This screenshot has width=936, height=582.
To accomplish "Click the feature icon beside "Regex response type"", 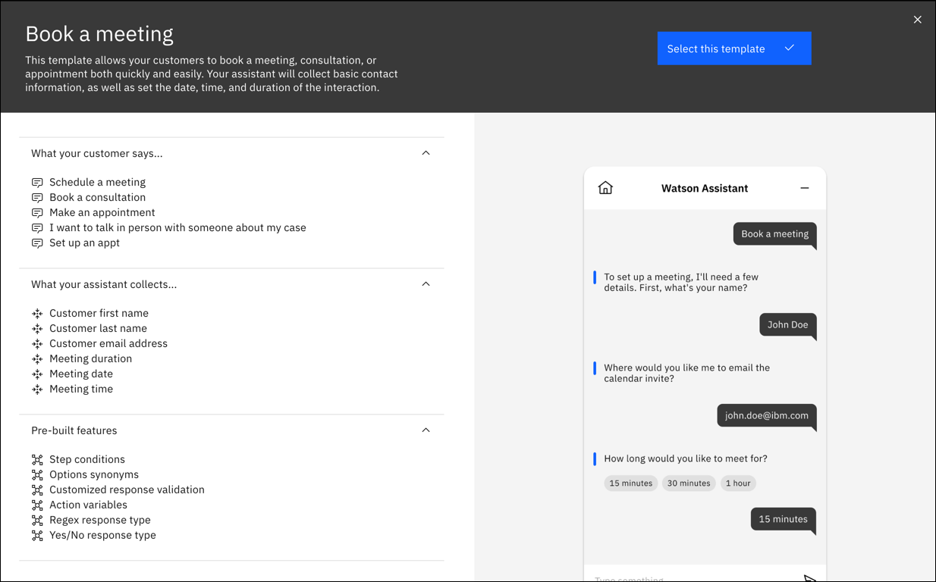I will point(37,520).
